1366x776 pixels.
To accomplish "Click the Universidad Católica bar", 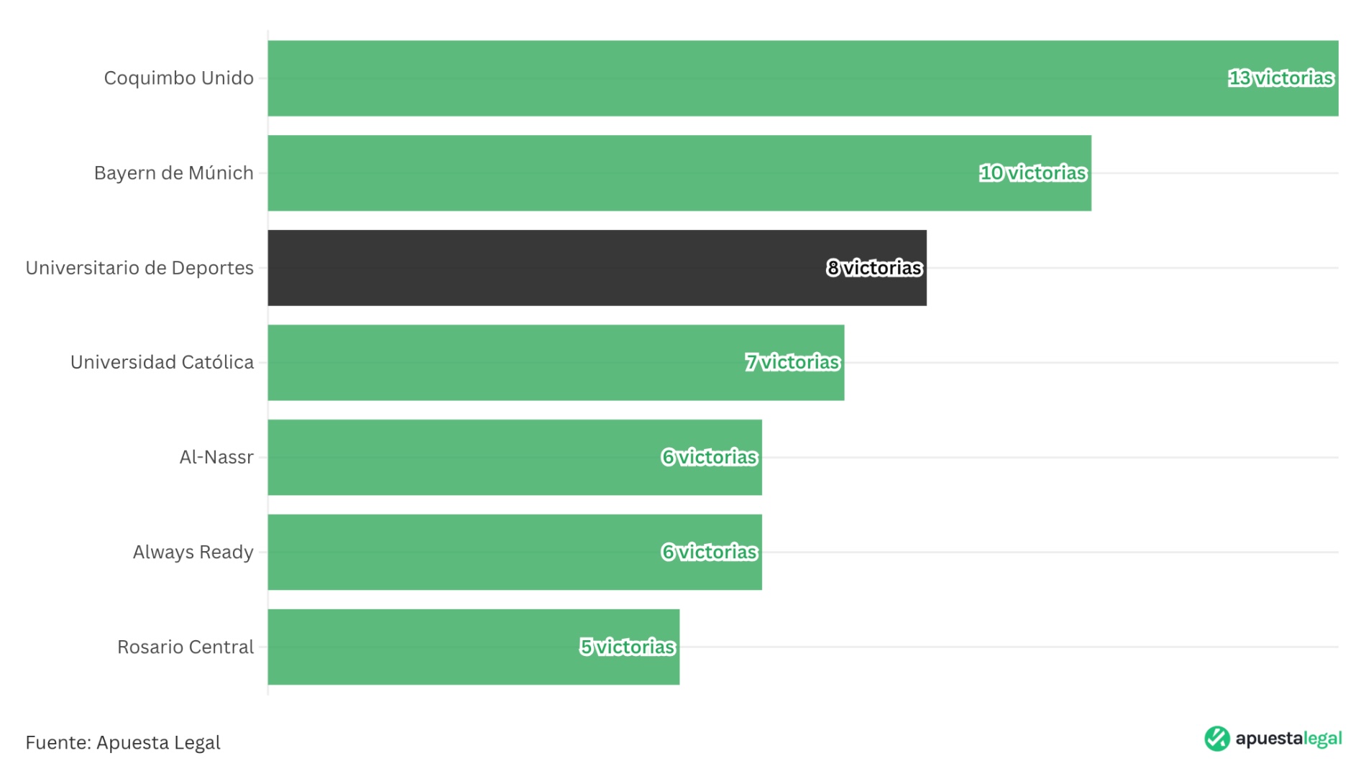I will [x=503, y=363].
